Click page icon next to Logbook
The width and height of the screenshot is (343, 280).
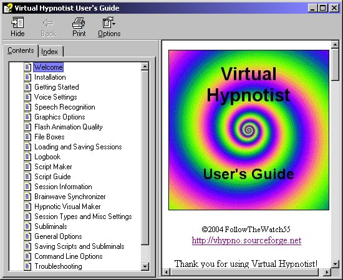(x=27, y=157)
